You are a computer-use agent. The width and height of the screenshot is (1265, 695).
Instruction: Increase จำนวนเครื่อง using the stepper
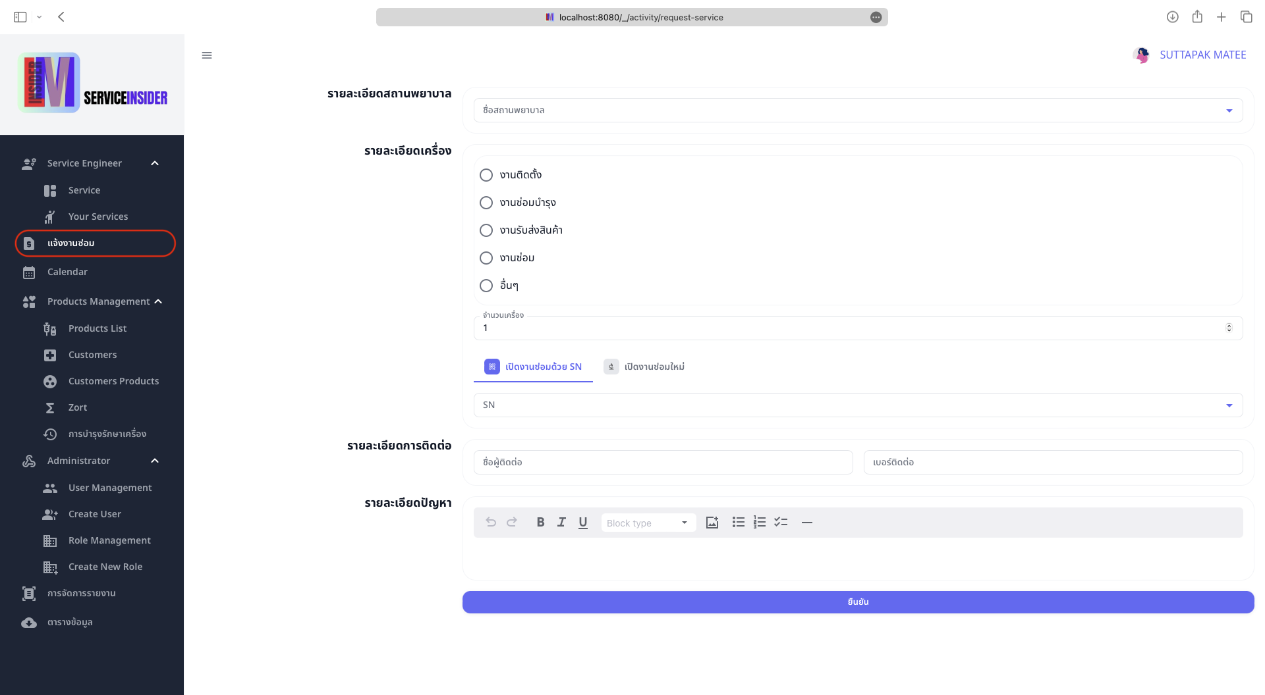1229,324
